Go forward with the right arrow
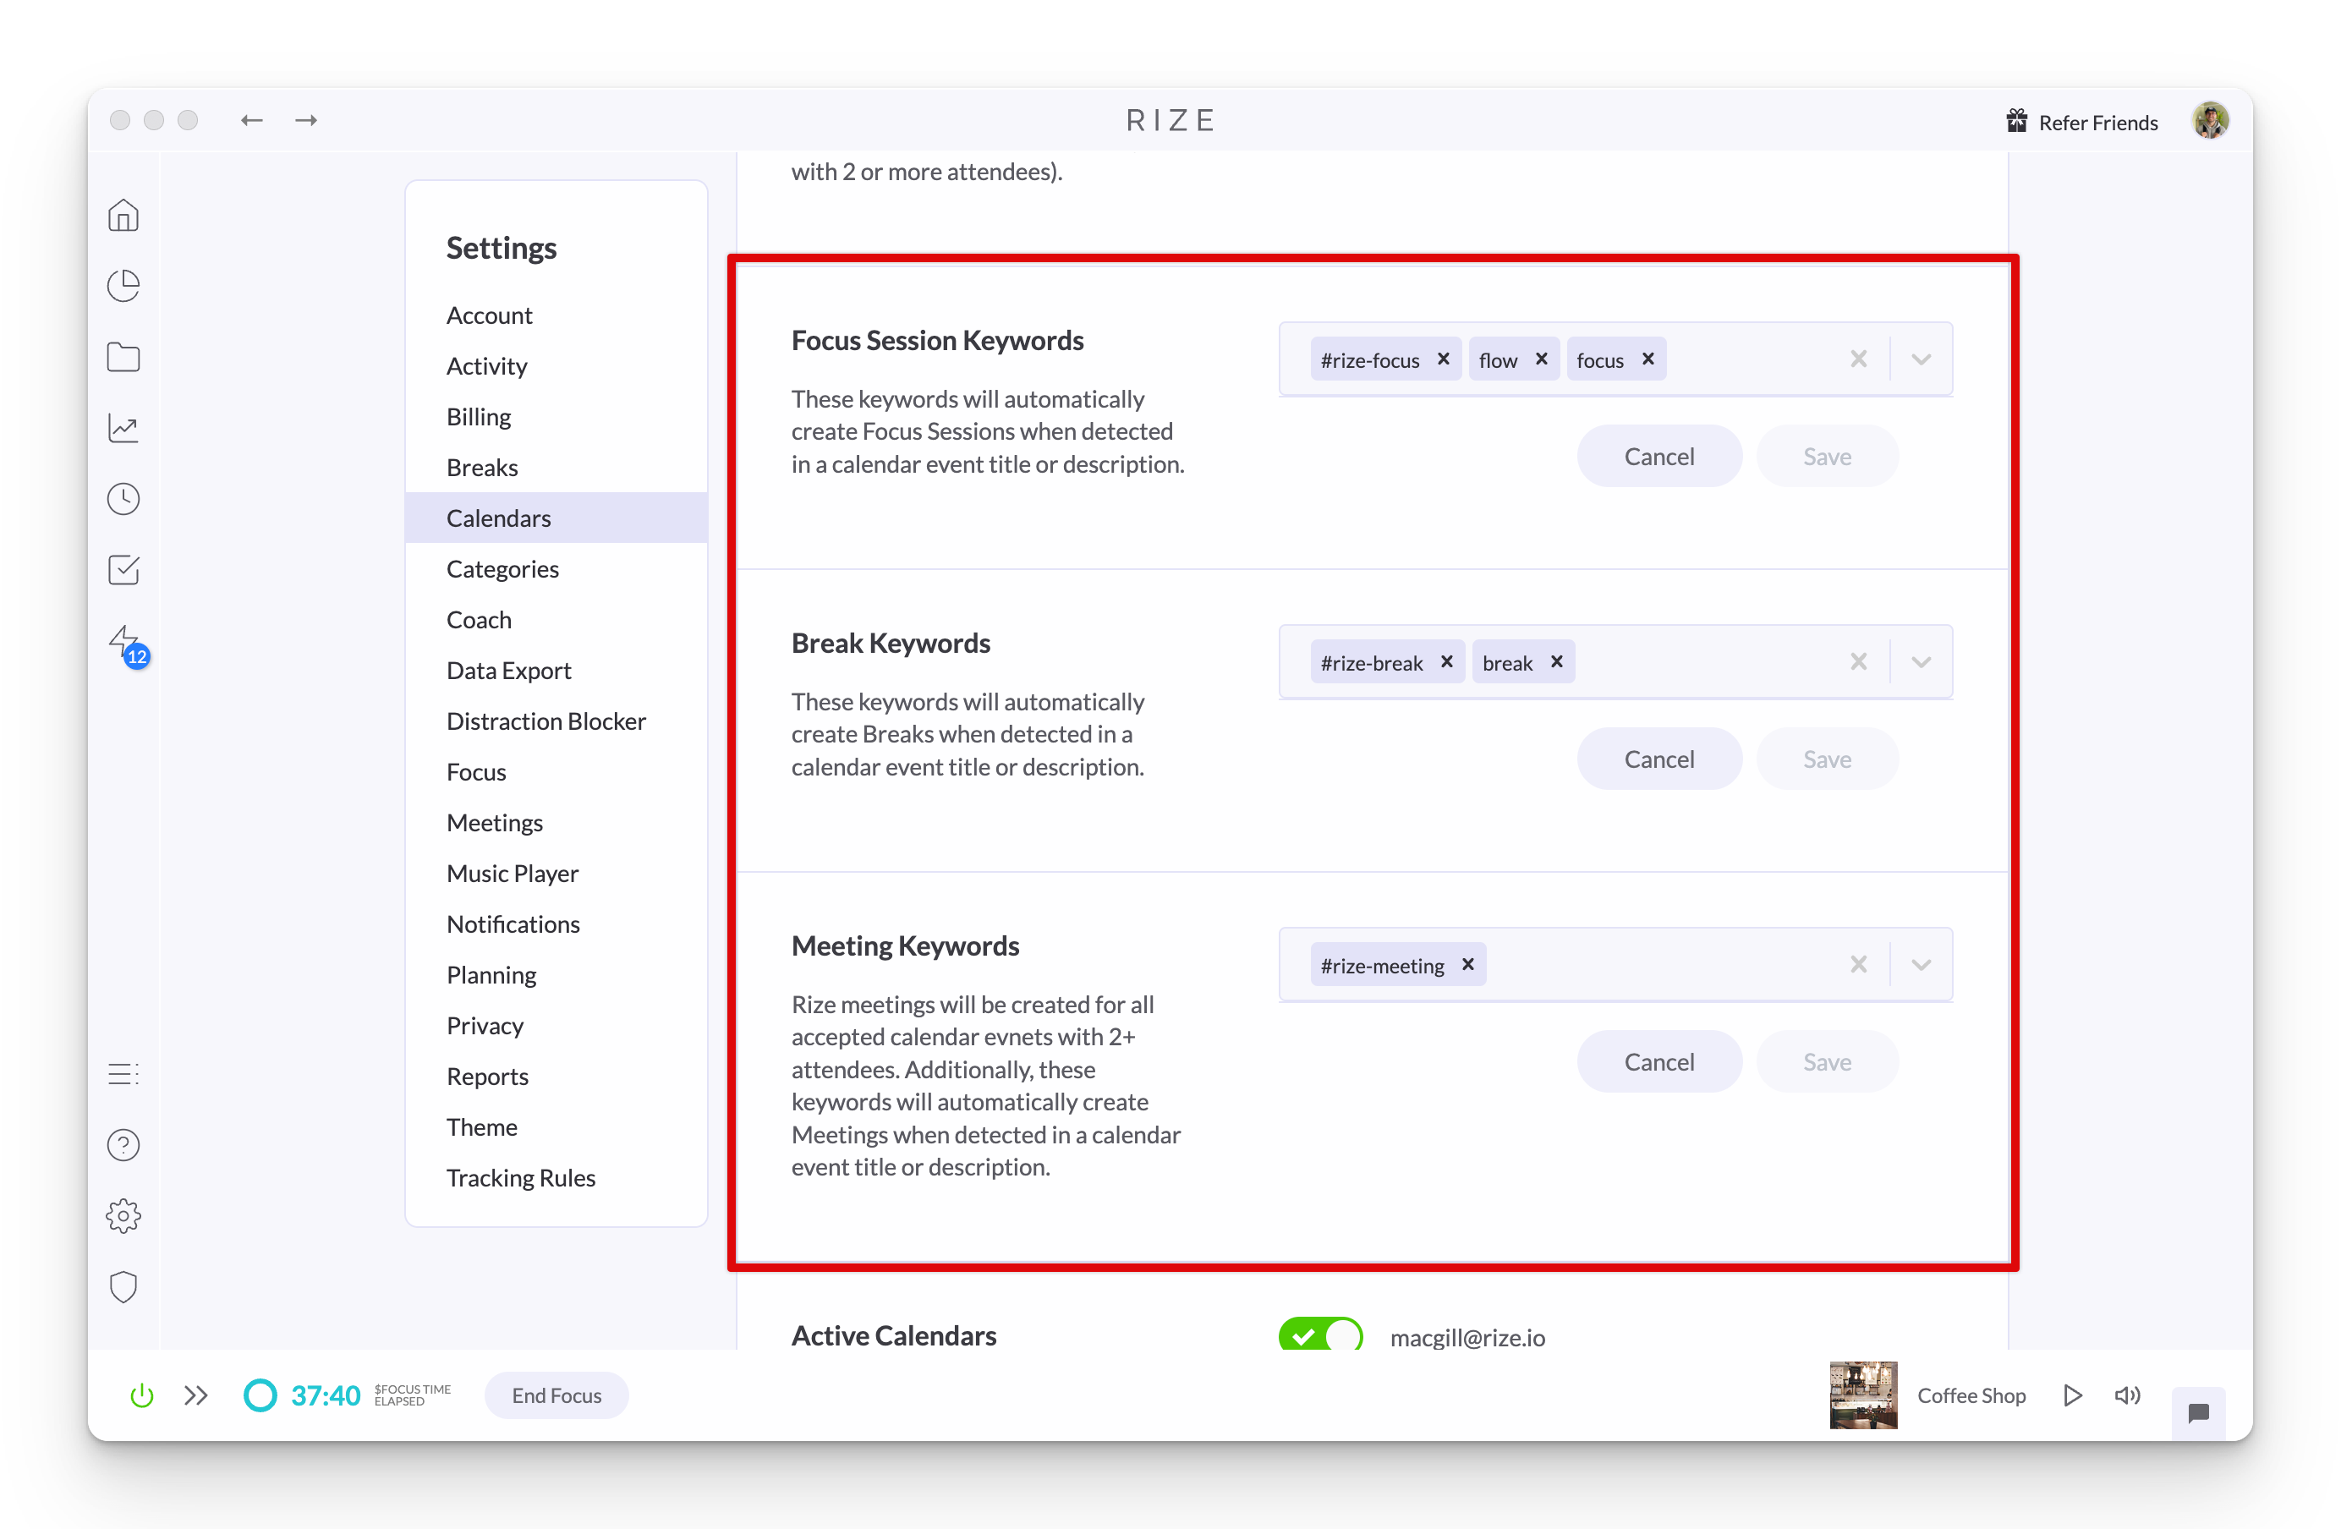The height and width of the screenshot is (1529, 2341). click(x=306, y=120)
